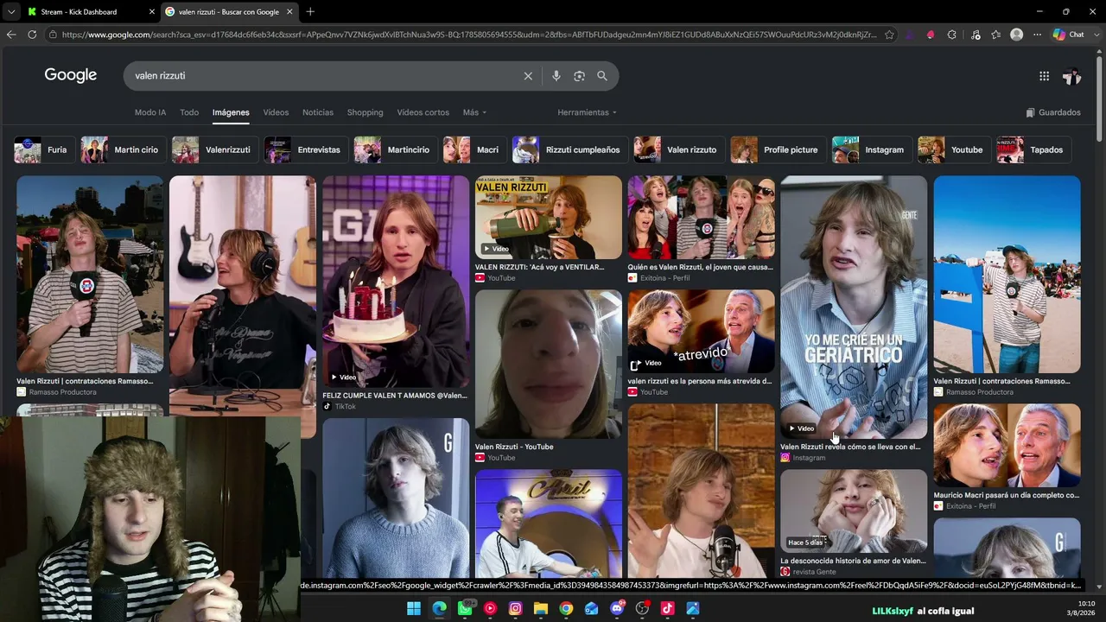The image size is (1106, 622).
Task: Open YouTube Music from the taskbar
Action: coord(490,608)
